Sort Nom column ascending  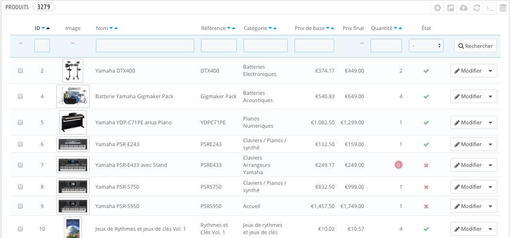pos(116,28)
